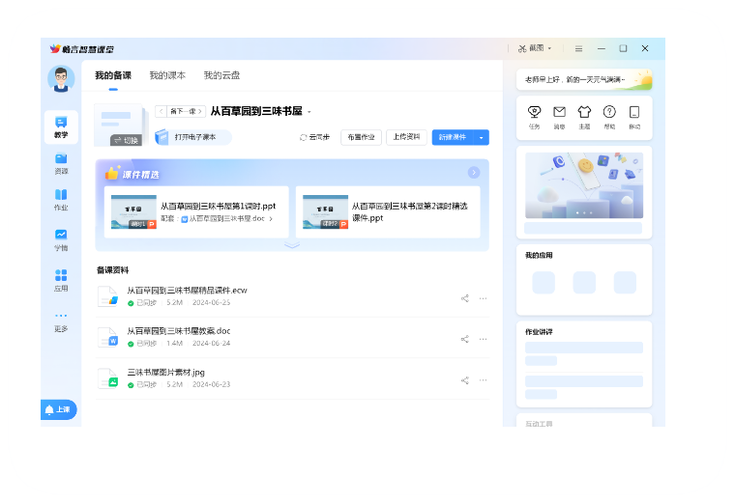Open the 资源 (Resources) sidebar icon
Viewport: 735px width, 503px height.
pyautogui.click(x=61, y=162)
